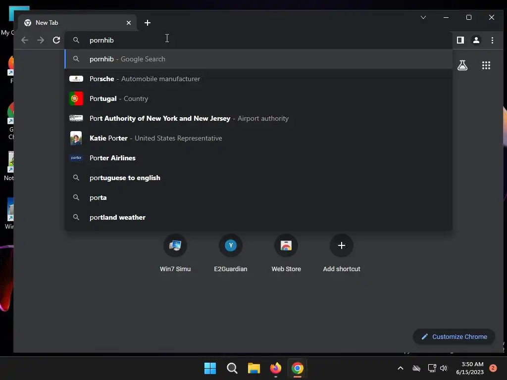Image resolution: width=507 pixels, height=380 pixels.
Task: Open the Chrome three-dot menu
Action: click(492, 40)
